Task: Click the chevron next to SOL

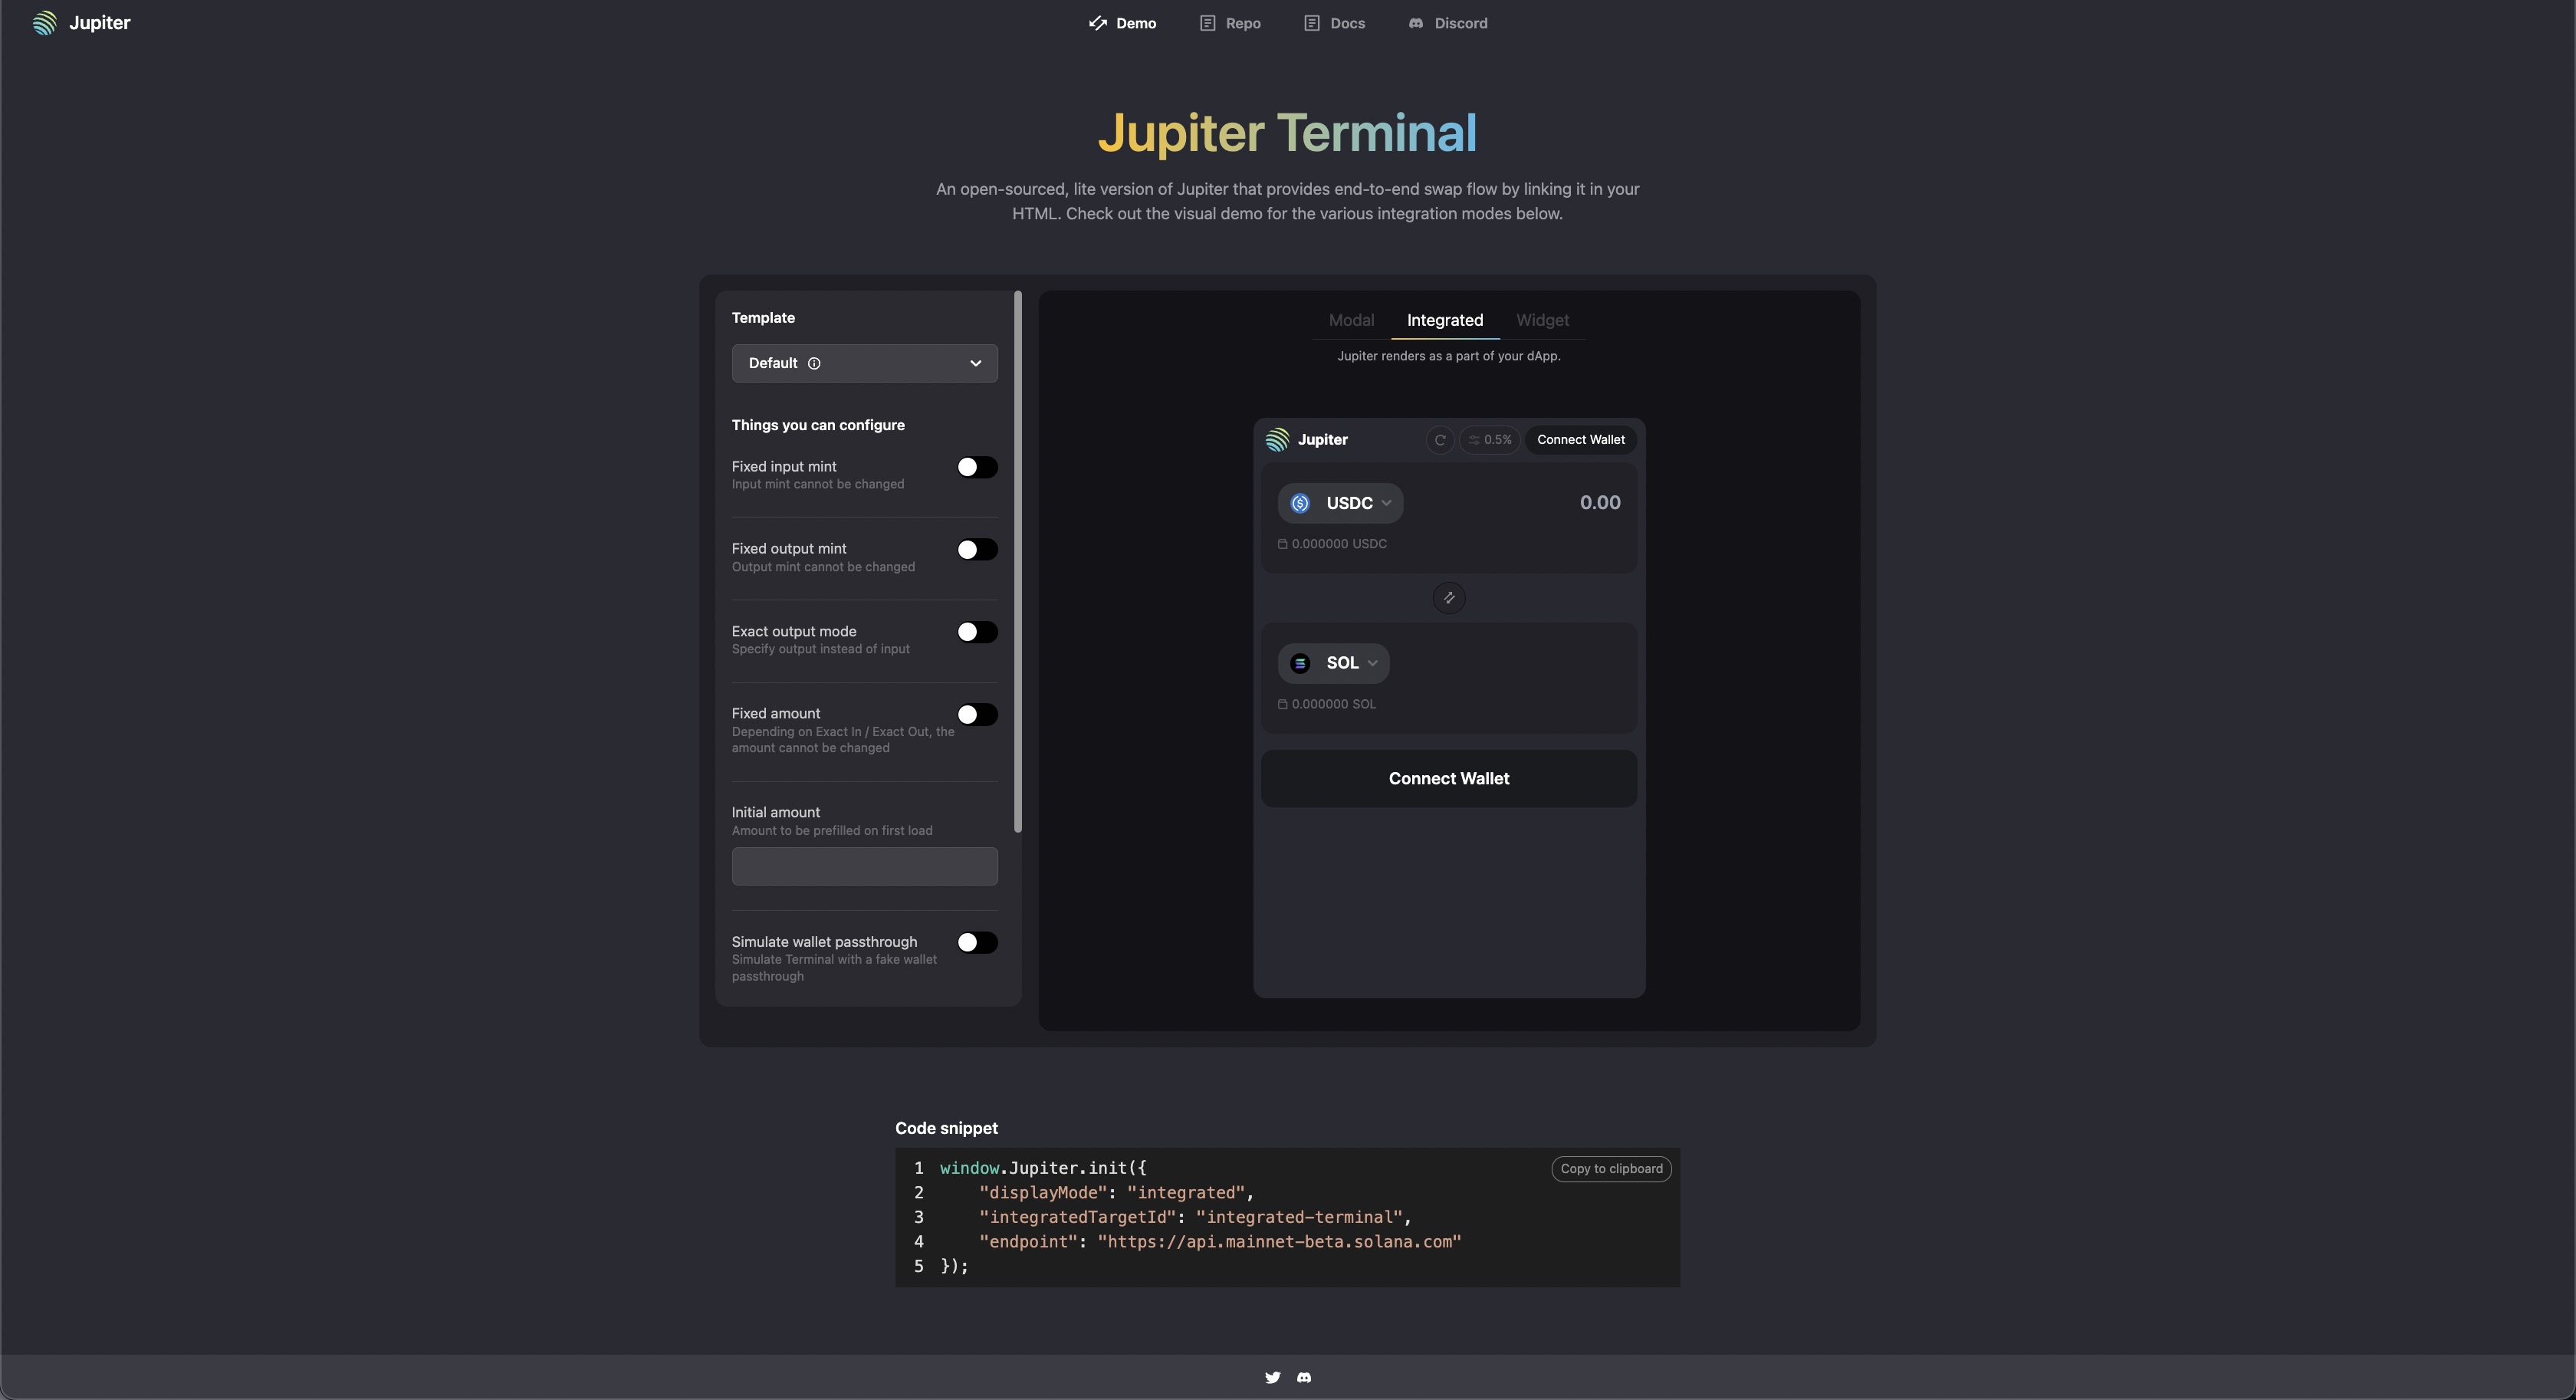Action: point(1372,663)
